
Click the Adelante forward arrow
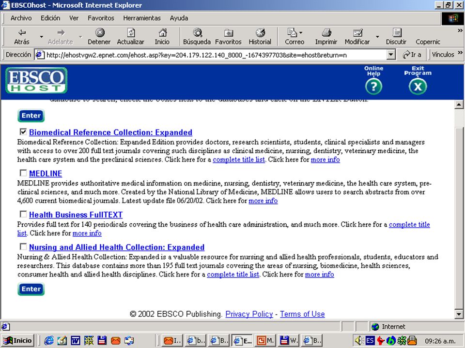(x=61, y=37)
